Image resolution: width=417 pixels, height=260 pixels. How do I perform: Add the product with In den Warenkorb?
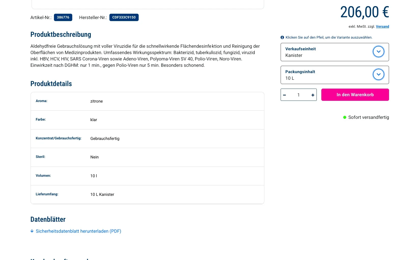355,95
